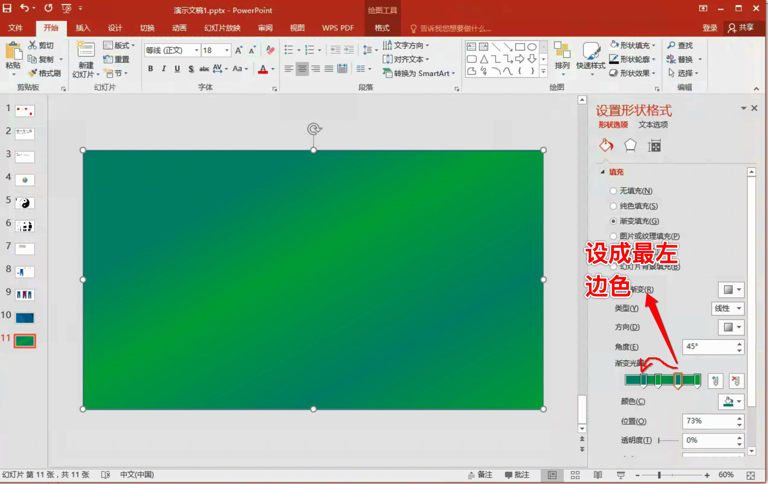Click the Share (共享) button
Viewport: 768px width, 484px height.
pos(741,28)
